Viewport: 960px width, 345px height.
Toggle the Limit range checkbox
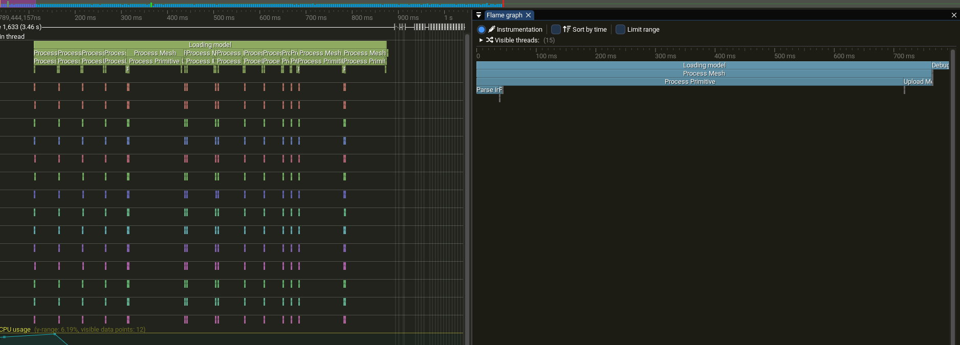pos(620,30)
